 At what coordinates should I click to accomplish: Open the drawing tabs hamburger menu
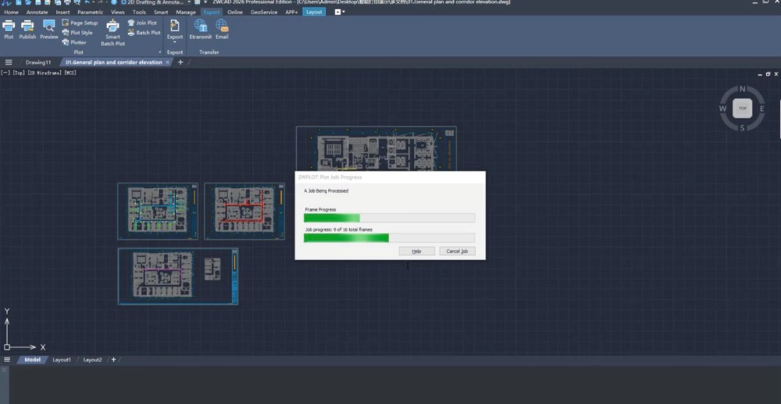coord(9,62)
